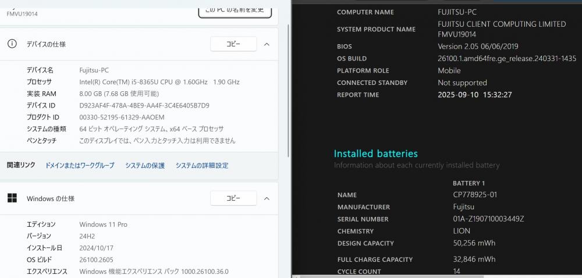Select full charge capacity 32,846 mWh

coord(474,259)
